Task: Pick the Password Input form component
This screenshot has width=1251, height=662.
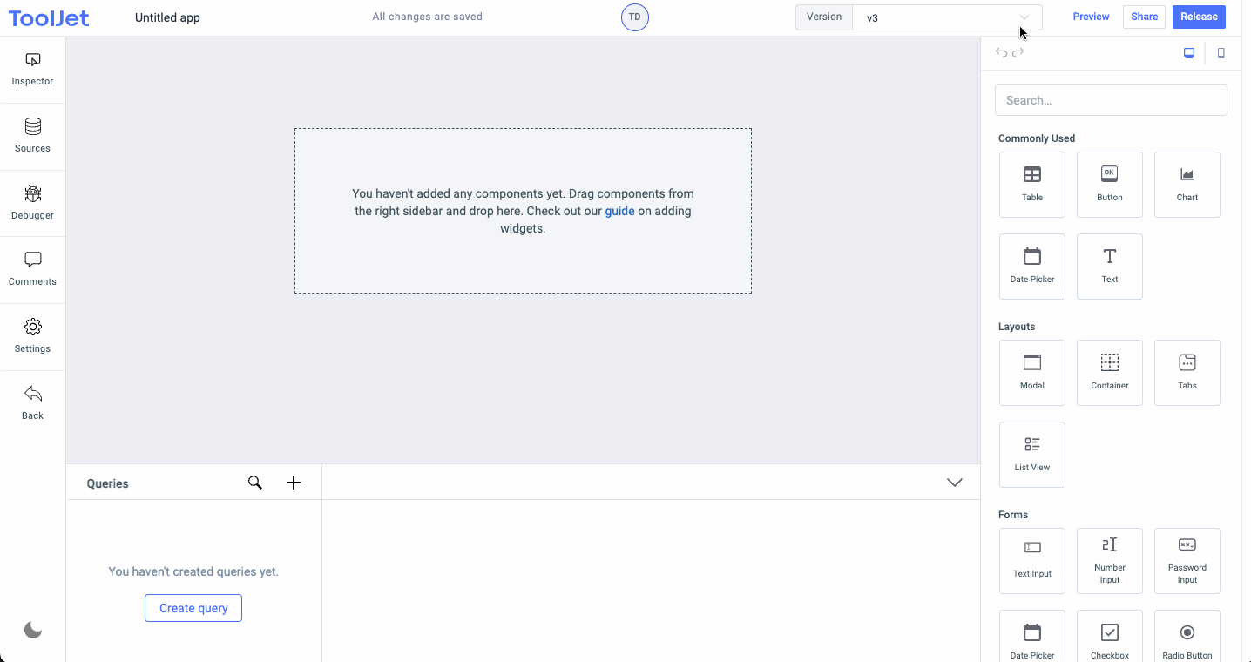Action: (1187, 560)
